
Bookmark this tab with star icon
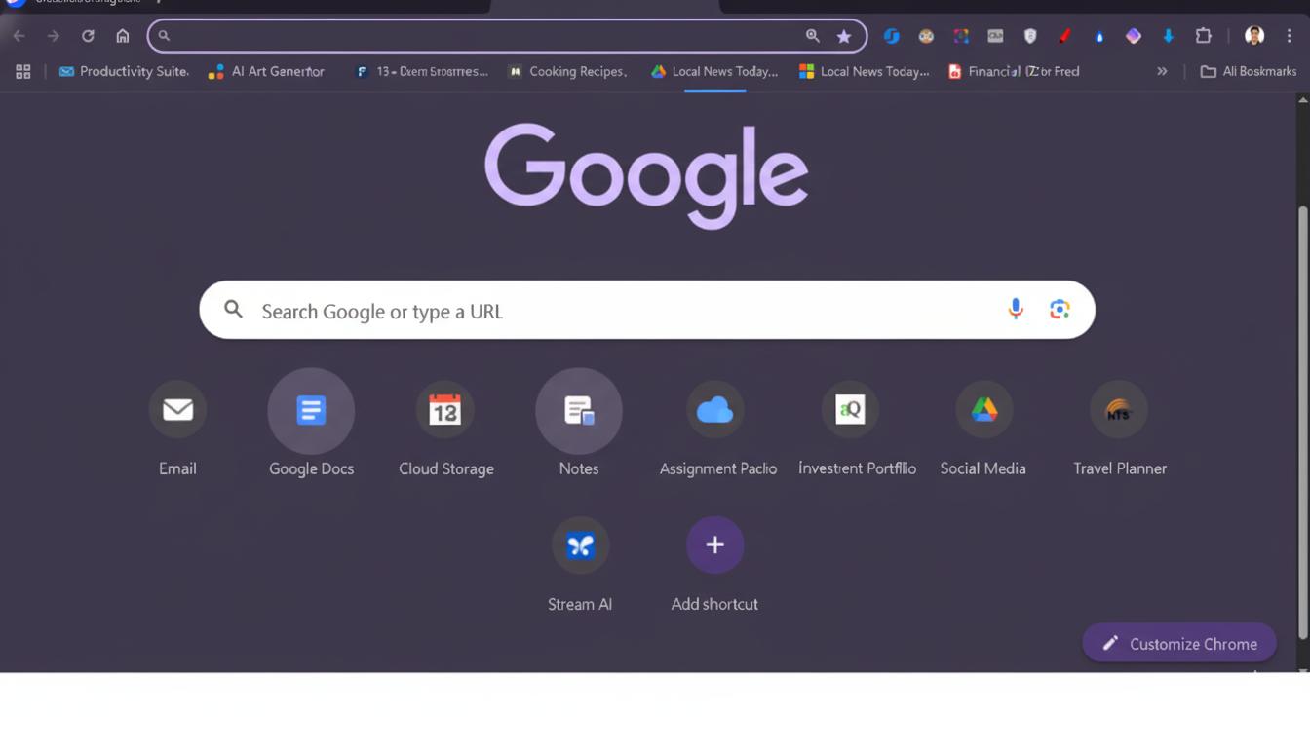click(844, 36)
